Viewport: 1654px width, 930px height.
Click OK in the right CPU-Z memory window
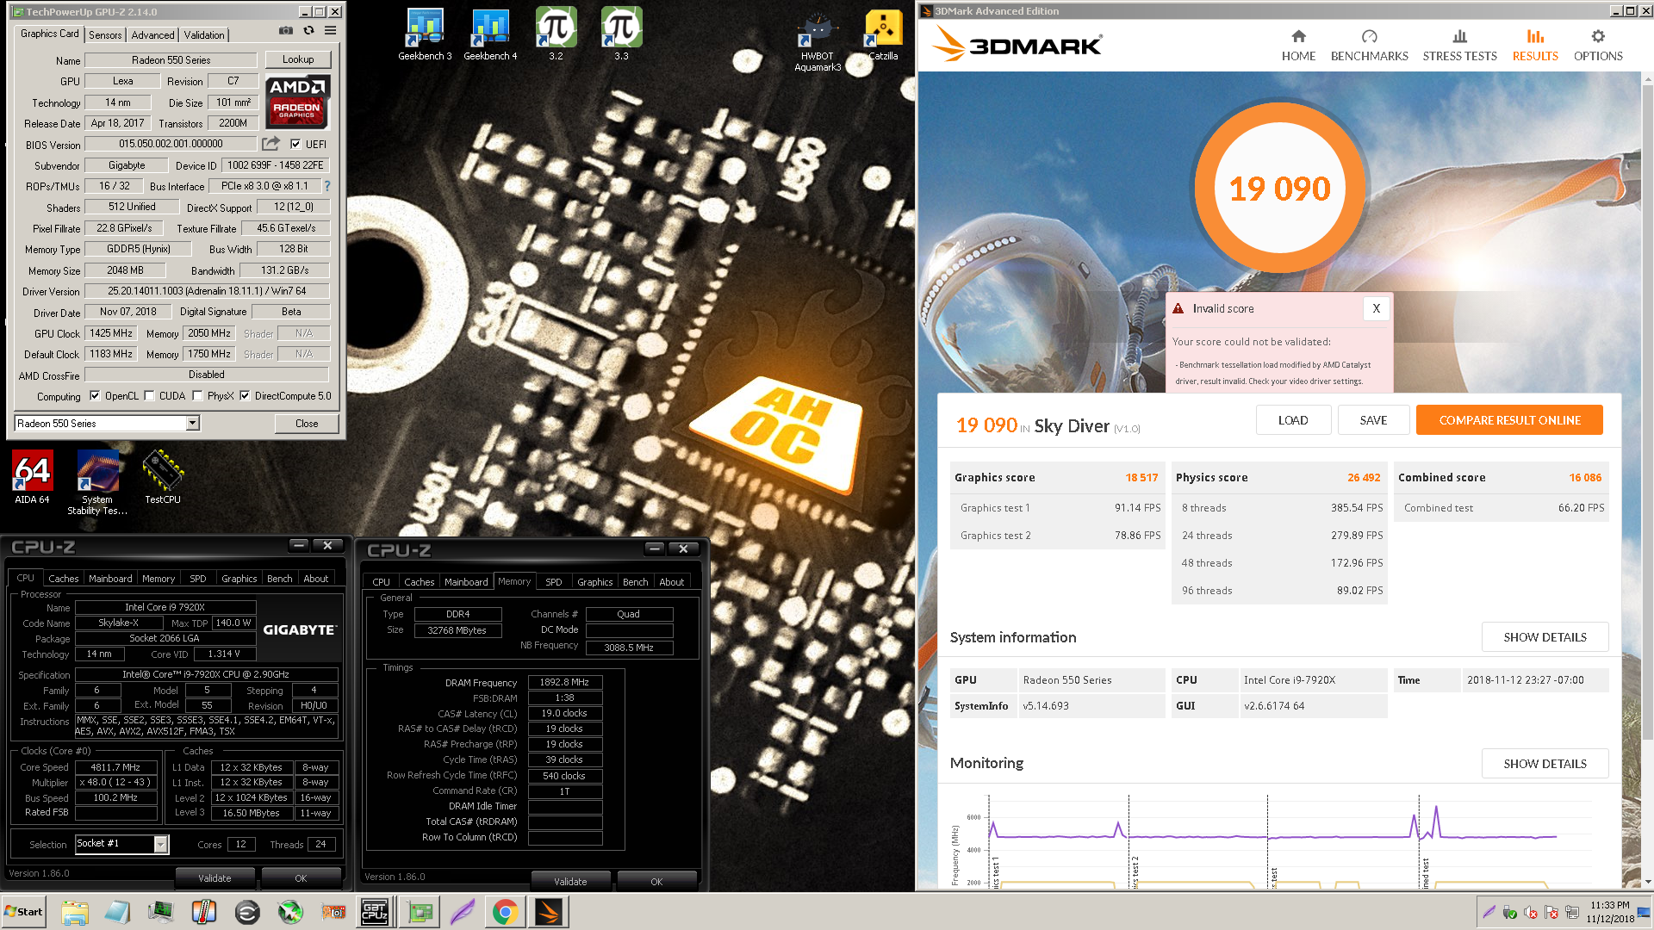tap(656, 882)
